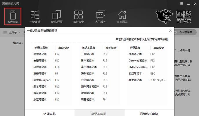Screen dimensions: 199x116
Task: Click the 请选择 label
Action: (x=18, y=43)
